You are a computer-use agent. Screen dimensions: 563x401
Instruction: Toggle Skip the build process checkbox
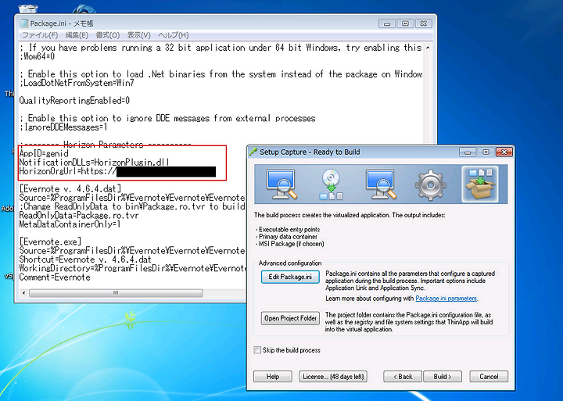pos(257,350)
